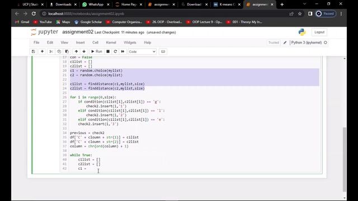This screenshot has height=201, width=358.
Task: Open the Widgets menu
Action: click(x=130, y=42)
